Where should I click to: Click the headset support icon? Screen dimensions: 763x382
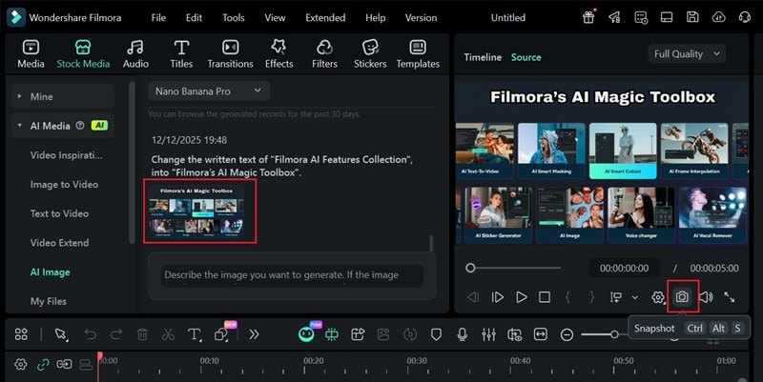pyautogui.click(x=745, y=17)
